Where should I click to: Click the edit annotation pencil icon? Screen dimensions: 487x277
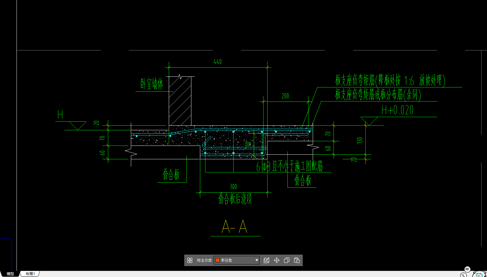click(x=267, y=260)
